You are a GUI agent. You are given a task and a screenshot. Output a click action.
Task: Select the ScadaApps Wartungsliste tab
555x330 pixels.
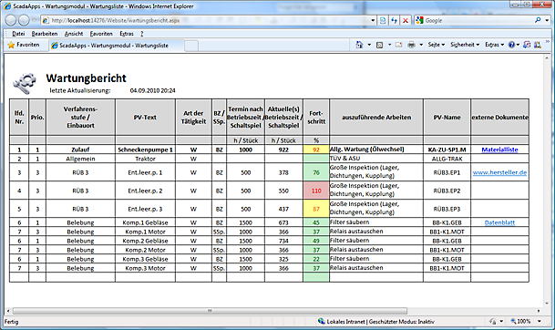click(116, 46)
